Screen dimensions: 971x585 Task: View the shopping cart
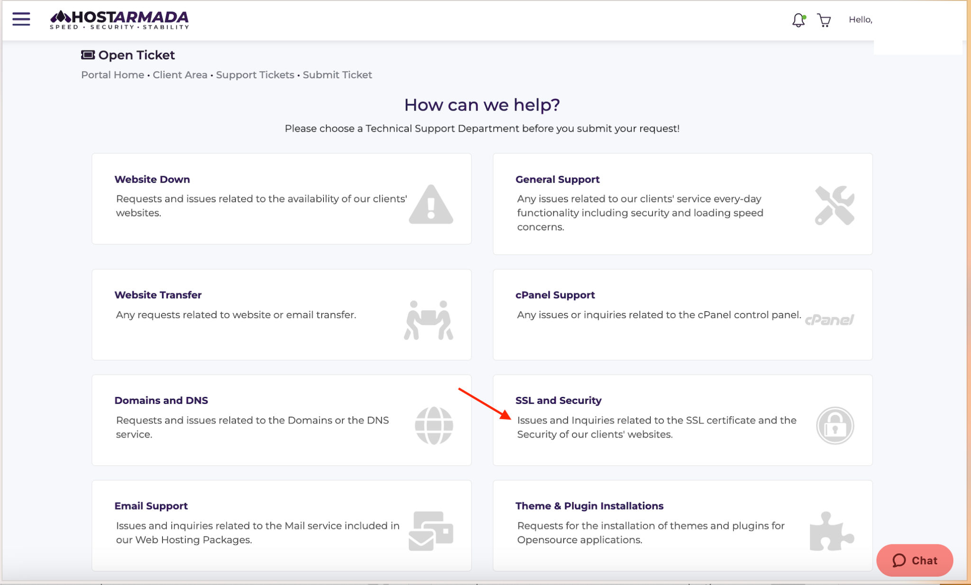click(824, 20)
